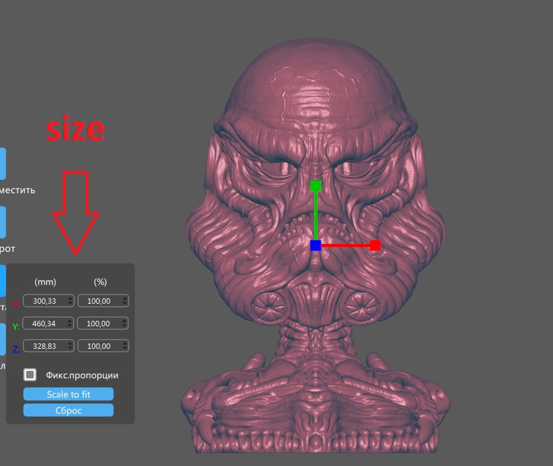Increase Y percent with up arrow
Viewport: 553px width, 466px height.
pos(124,321)
